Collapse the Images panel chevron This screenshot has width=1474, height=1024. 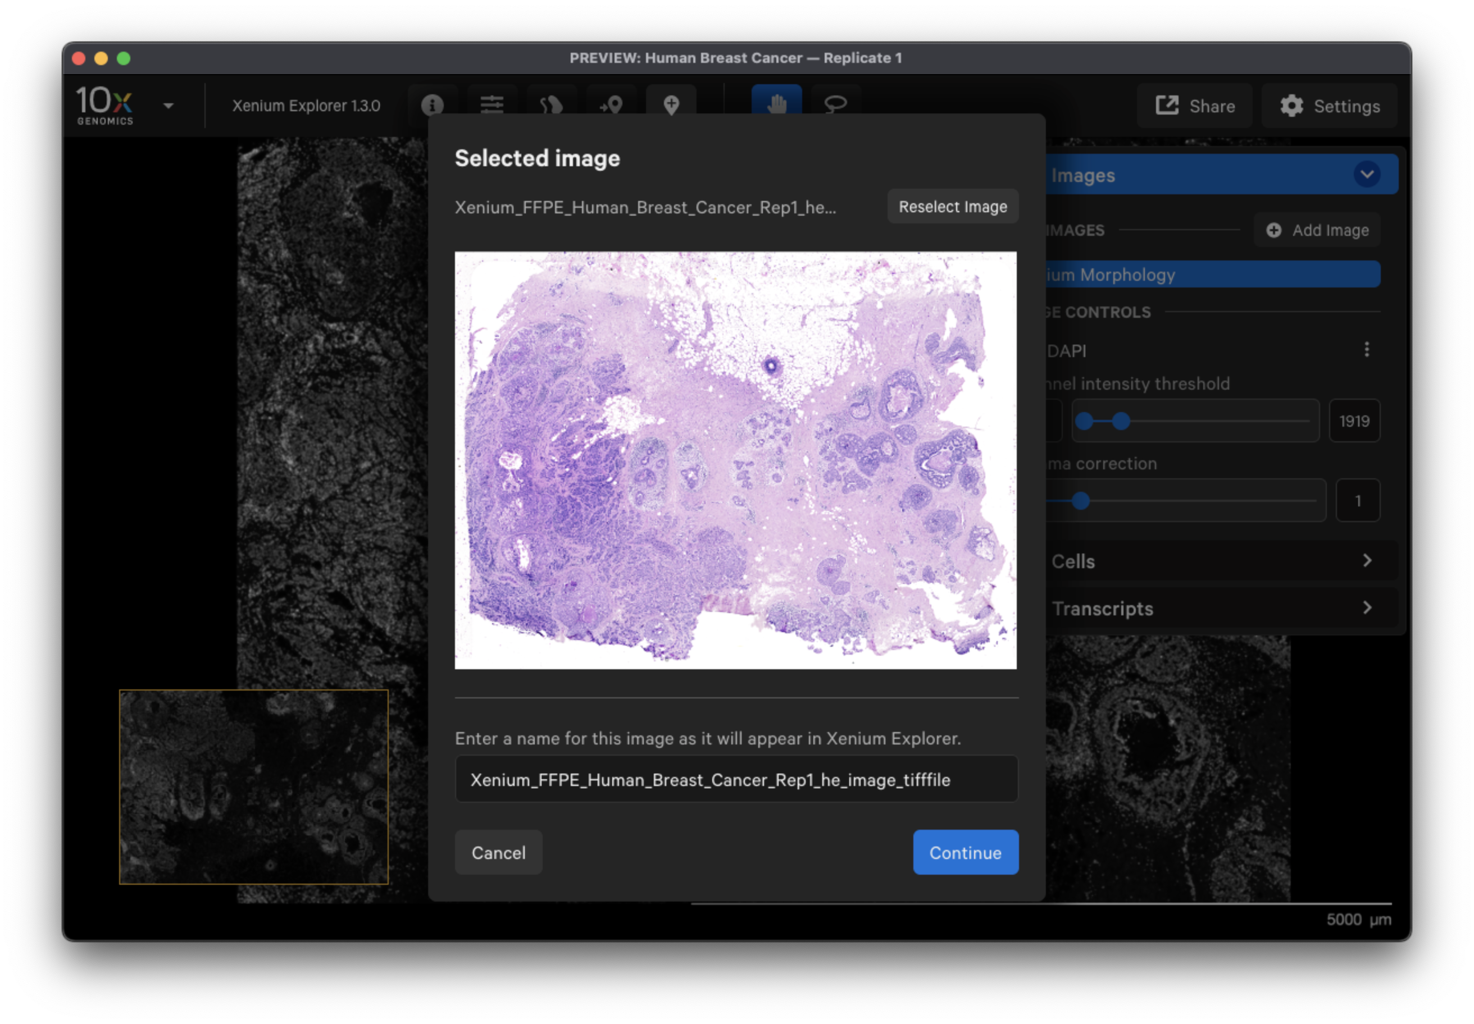coord(1367,175)
